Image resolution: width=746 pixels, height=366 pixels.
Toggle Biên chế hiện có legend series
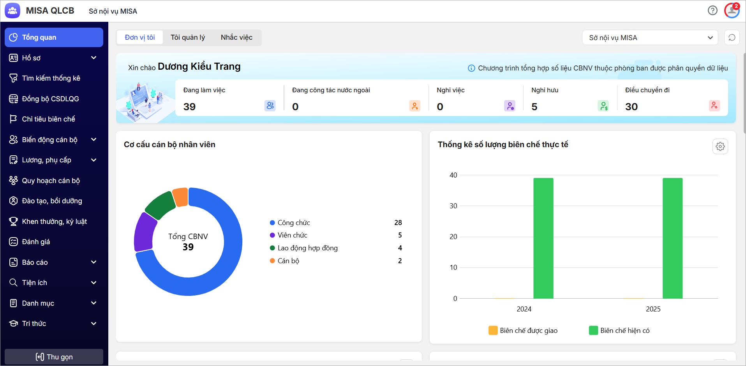619,331
